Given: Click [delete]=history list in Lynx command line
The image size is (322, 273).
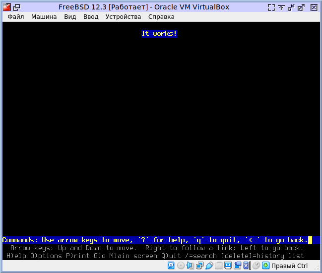Looking at the screenshot, I should 262,256.
